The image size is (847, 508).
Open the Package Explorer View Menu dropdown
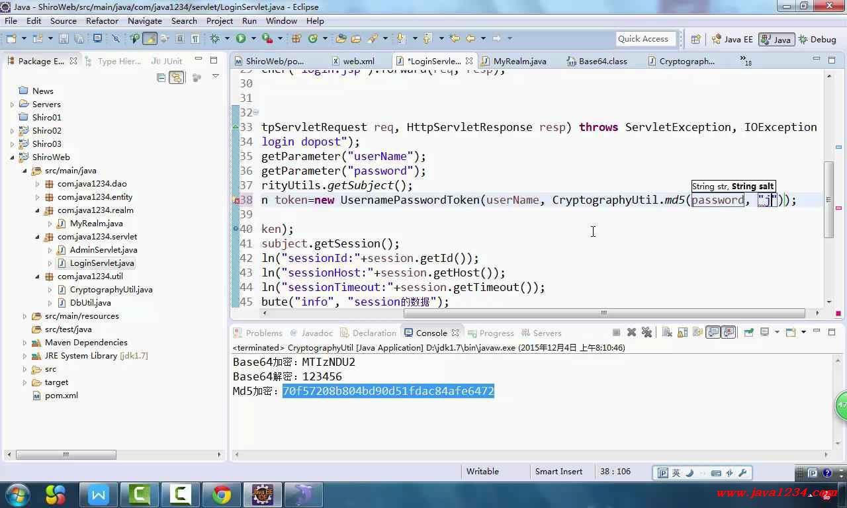tap(215, 77)
